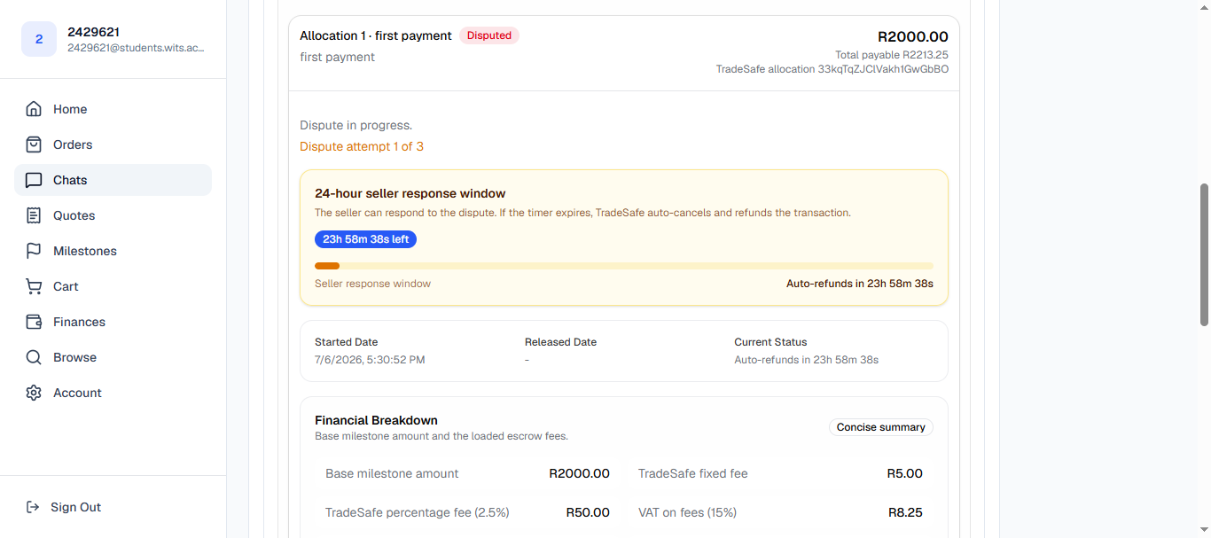Open Quotes via the document icon
Screen dimensions: 1211x538
coord(34,215)
